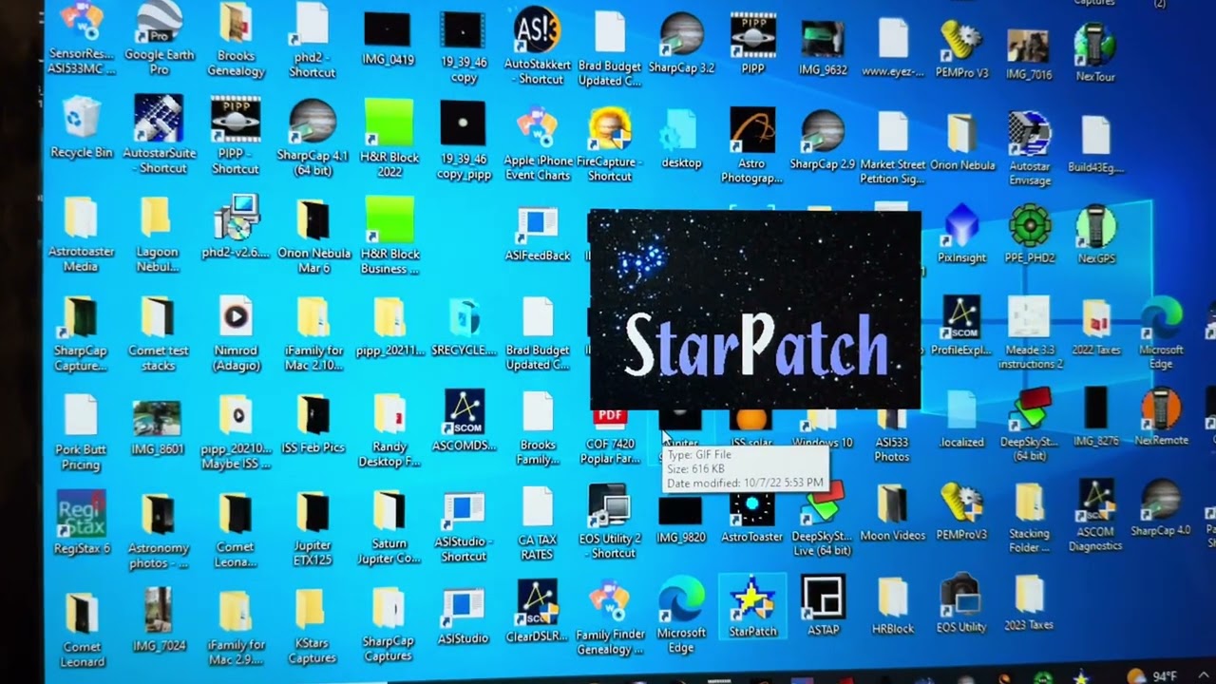The width and height of the screenshot is (1216, 684).
Task: Open the ASCOM Diagnostics icon
Action: coord(1095,515)
